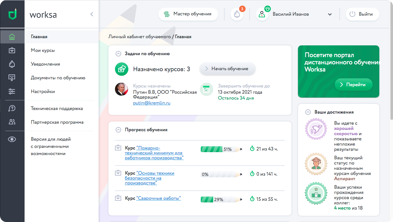The height and width of the screenshot is (222, 393).
Task: Click the briefcase icon of Основы техники course
Action: click(118, 173)
